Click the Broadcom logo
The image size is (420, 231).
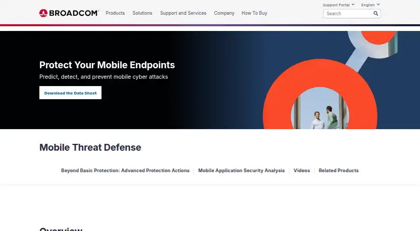(69, 13)
